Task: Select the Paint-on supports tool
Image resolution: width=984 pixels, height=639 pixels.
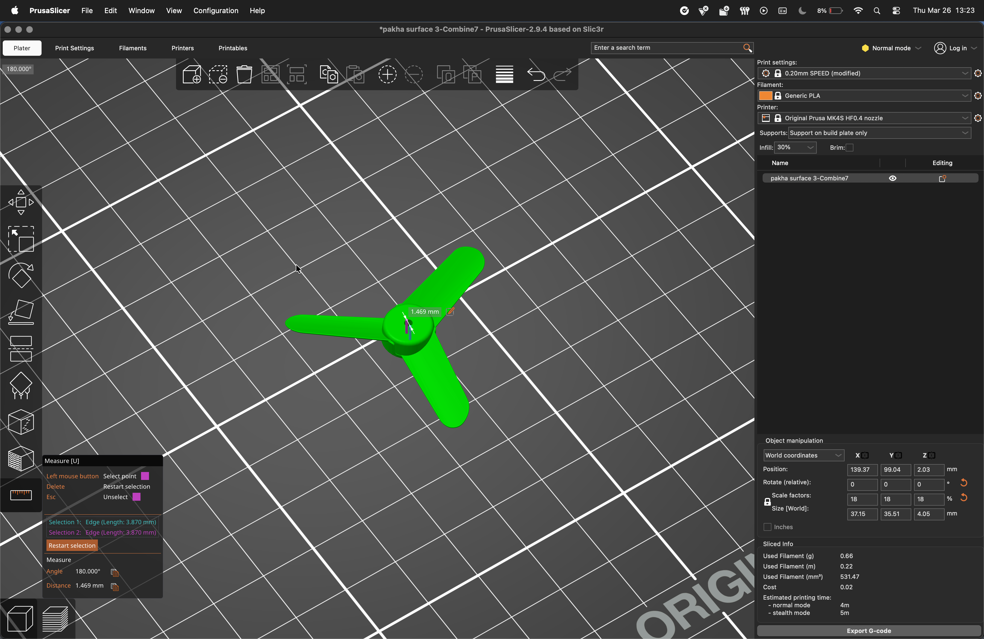Action: click(x=22, y=386)
